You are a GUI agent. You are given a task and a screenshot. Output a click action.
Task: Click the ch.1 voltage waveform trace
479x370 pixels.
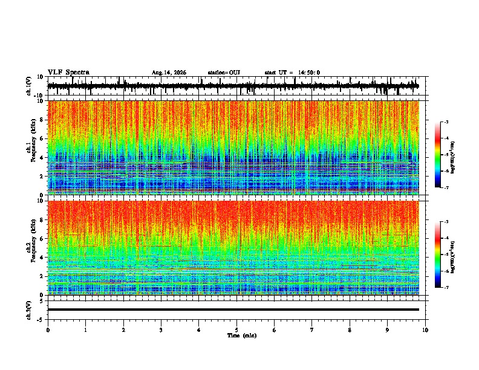click(x=233, y=86)
